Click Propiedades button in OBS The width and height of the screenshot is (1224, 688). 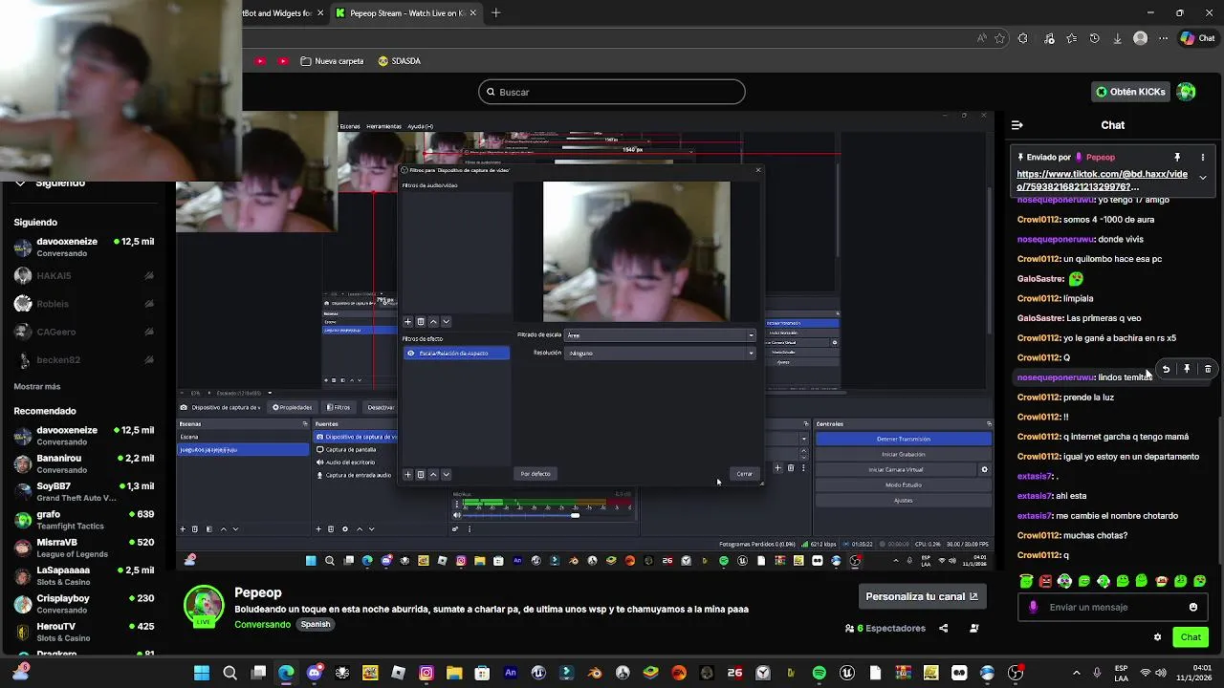click(292, 407)
